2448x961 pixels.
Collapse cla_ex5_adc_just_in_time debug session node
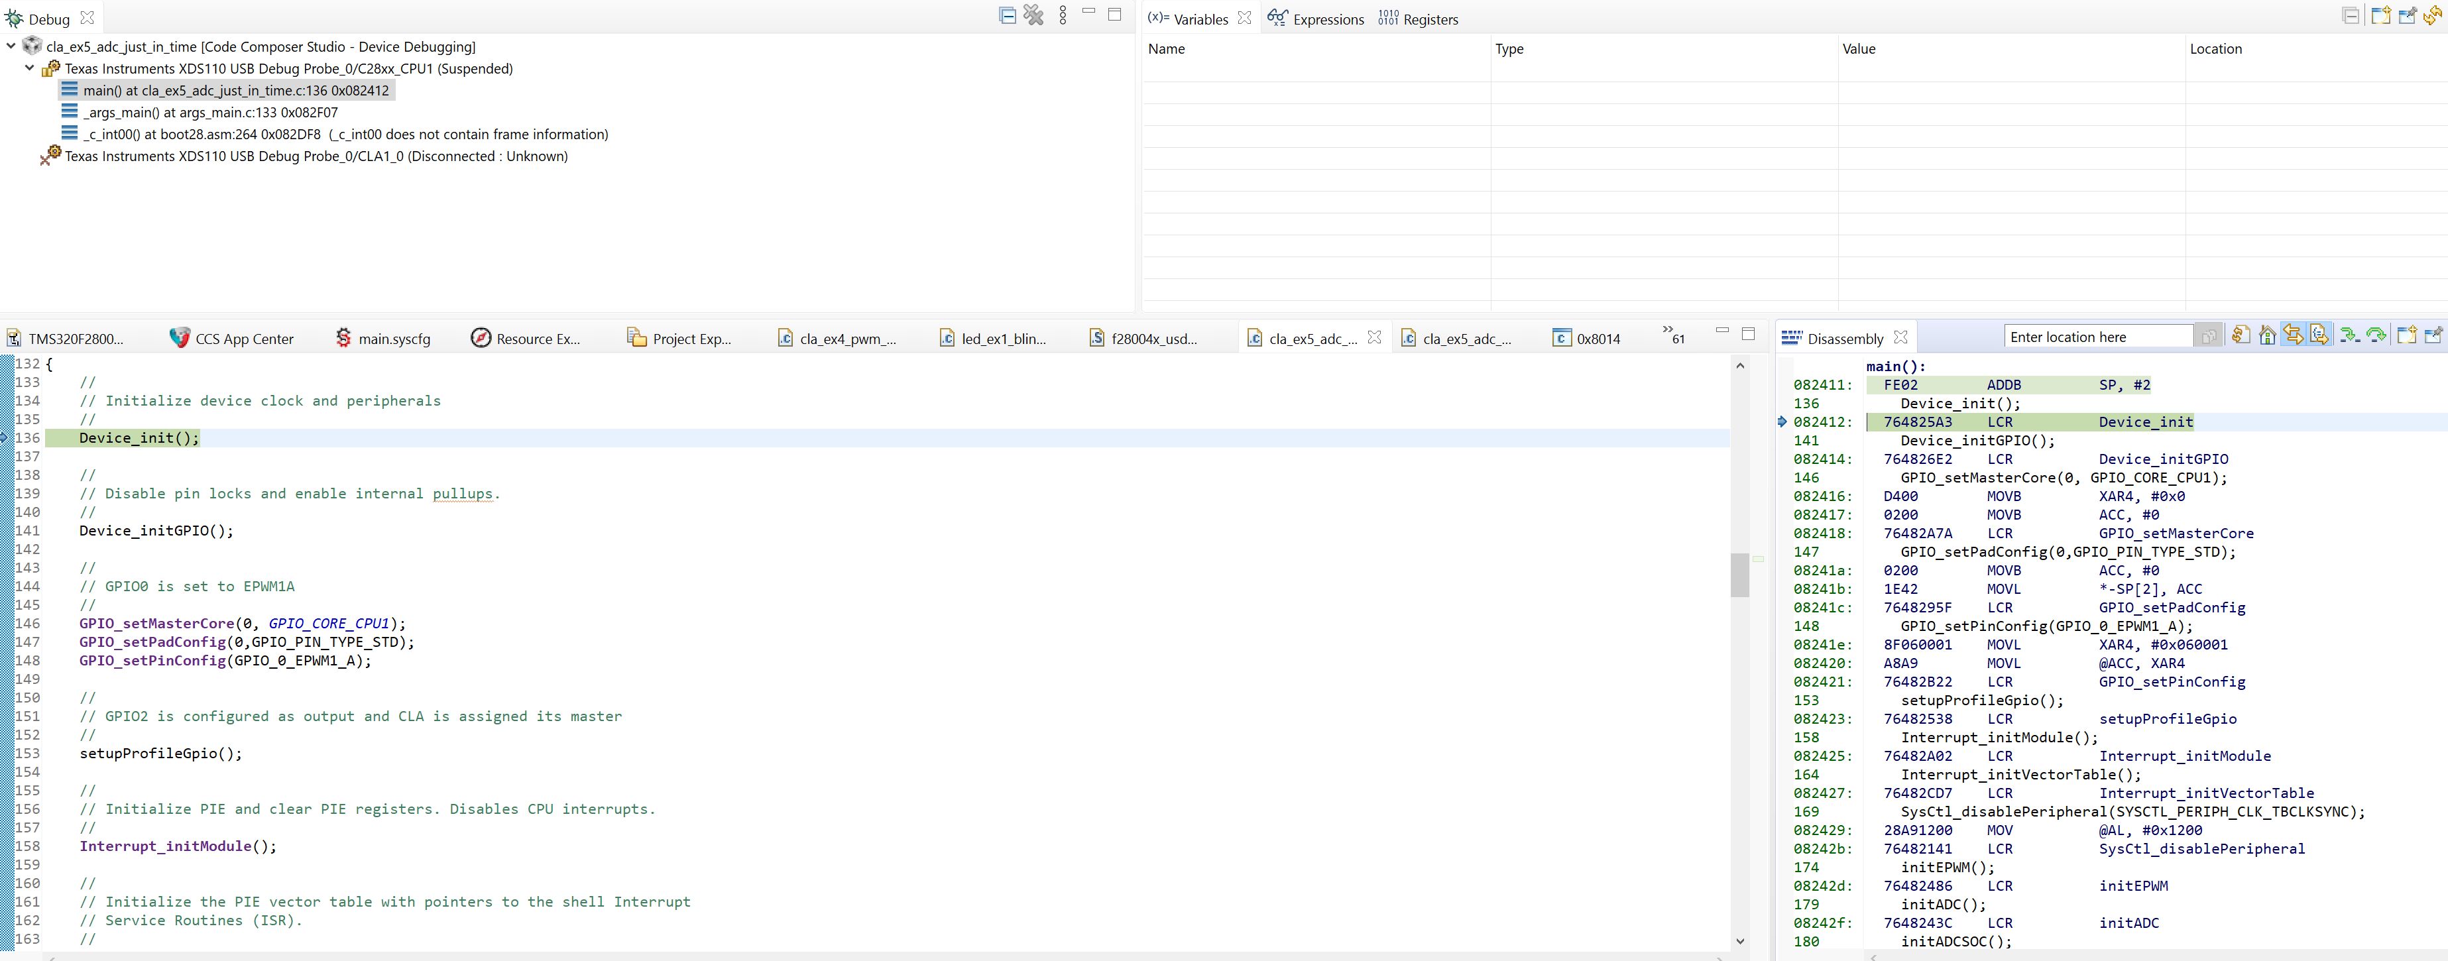11,46
